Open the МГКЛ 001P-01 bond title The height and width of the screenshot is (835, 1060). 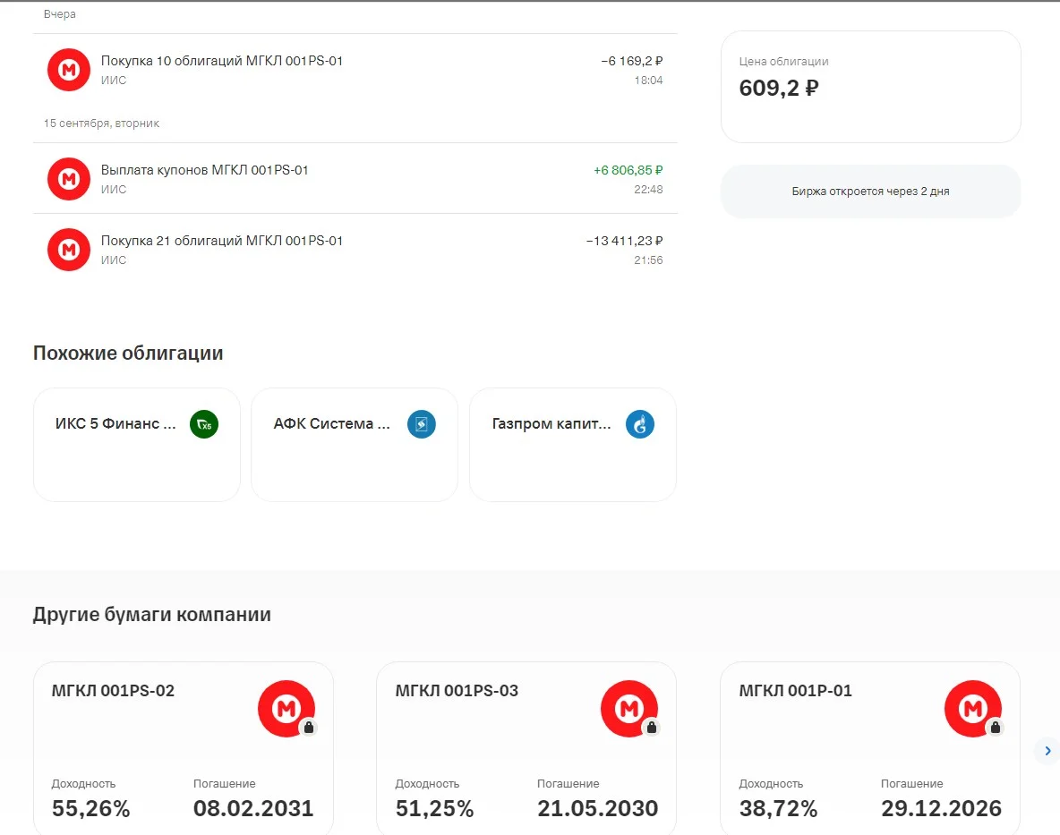tap(795, 690)
